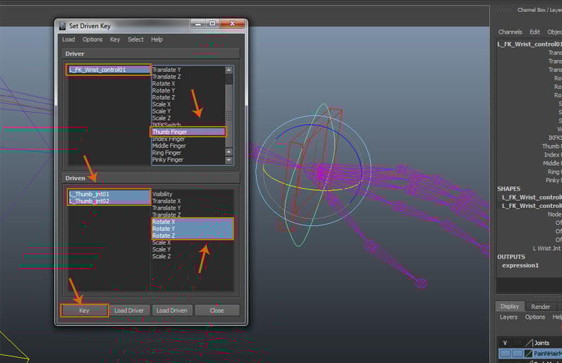The height and width of the screenshot is (363, 562).
Task: Open the Channels menu in Channel Box
Action: (x=510, y=32)
